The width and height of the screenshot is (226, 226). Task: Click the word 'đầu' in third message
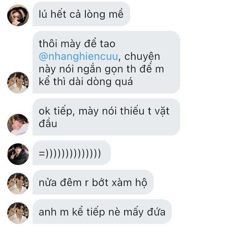[48, 124]
